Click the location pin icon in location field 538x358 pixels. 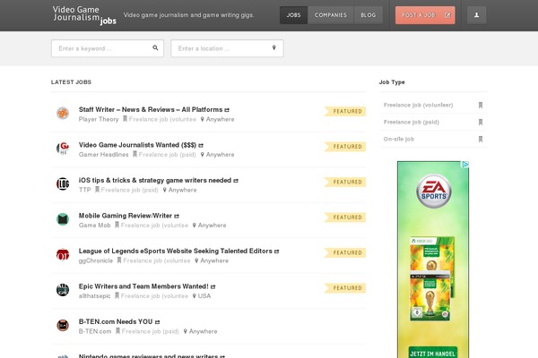[273, 48]
